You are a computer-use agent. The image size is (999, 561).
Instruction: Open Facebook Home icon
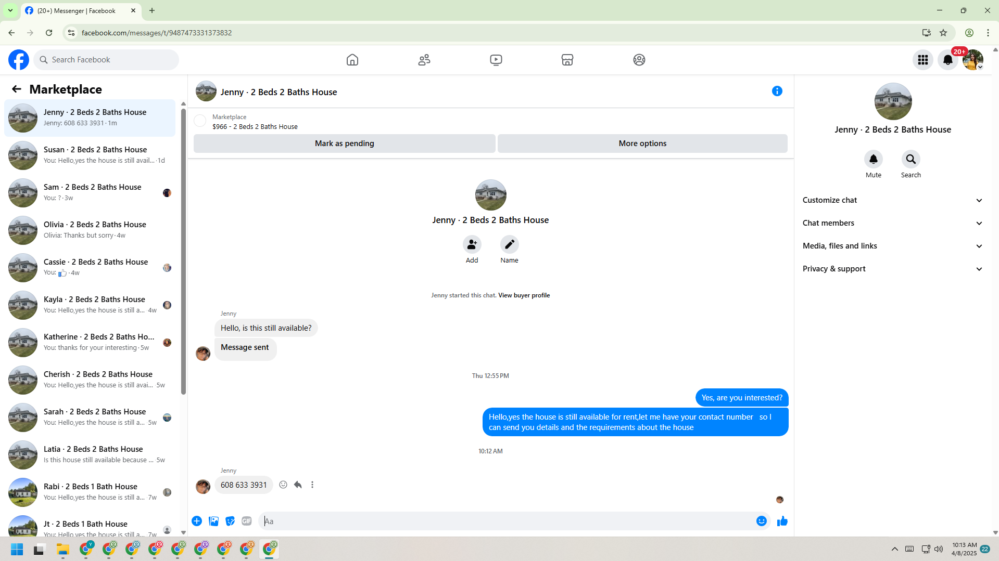pyautogui.click(x=352, y=60)
